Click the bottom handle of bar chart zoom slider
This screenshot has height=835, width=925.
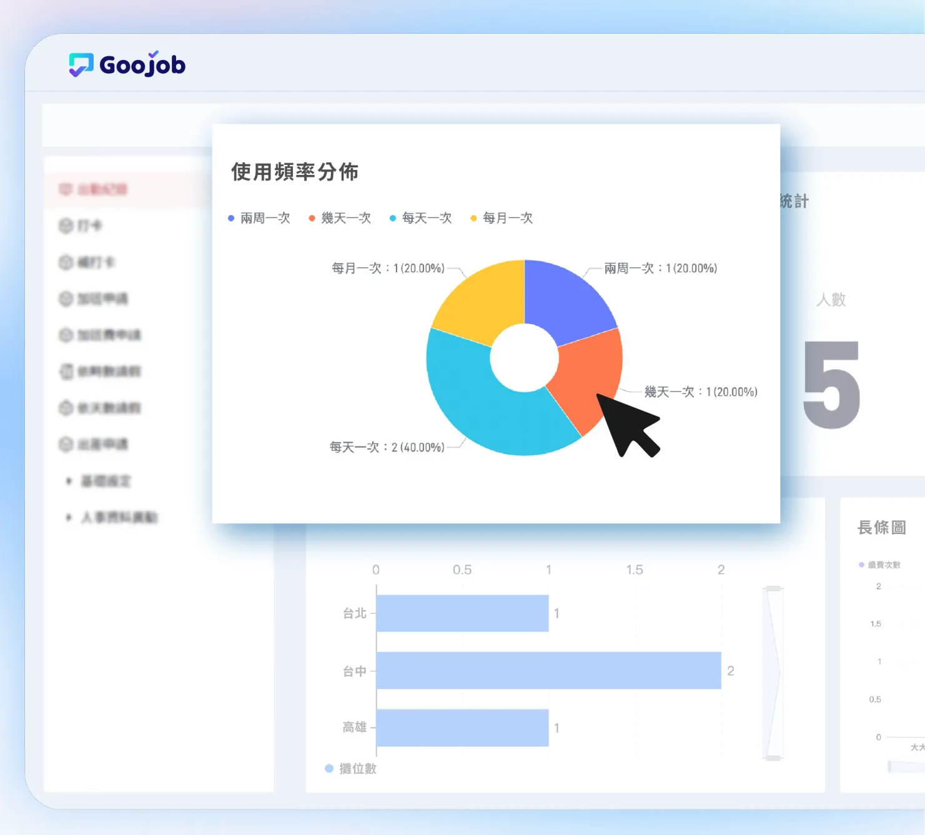774,758
